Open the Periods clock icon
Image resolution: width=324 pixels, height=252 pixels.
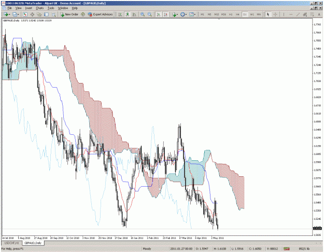pyautogui.click(x=182, y=15)
